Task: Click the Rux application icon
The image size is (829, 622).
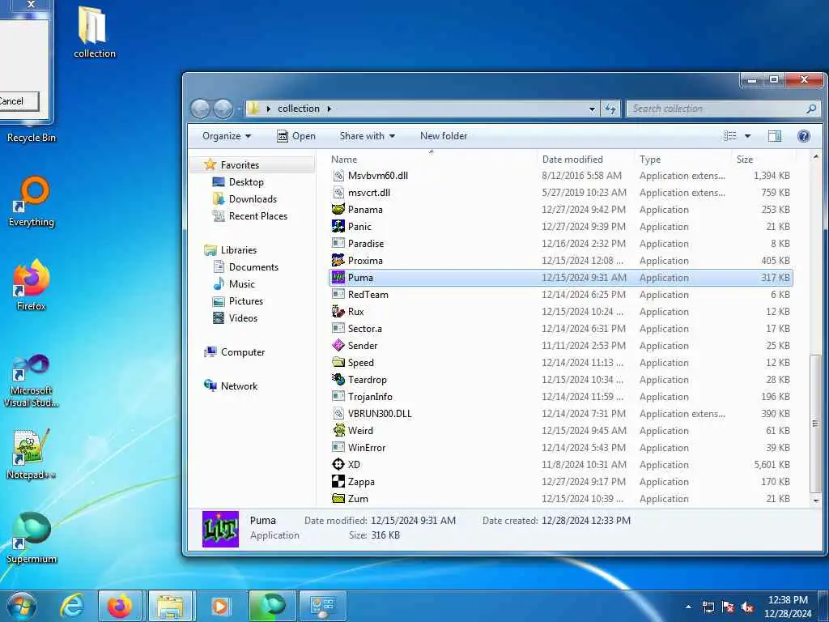Action: (338, 312)
